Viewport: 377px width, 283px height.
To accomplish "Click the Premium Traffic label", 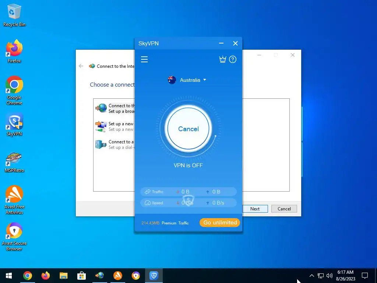I will pos(175,223).
